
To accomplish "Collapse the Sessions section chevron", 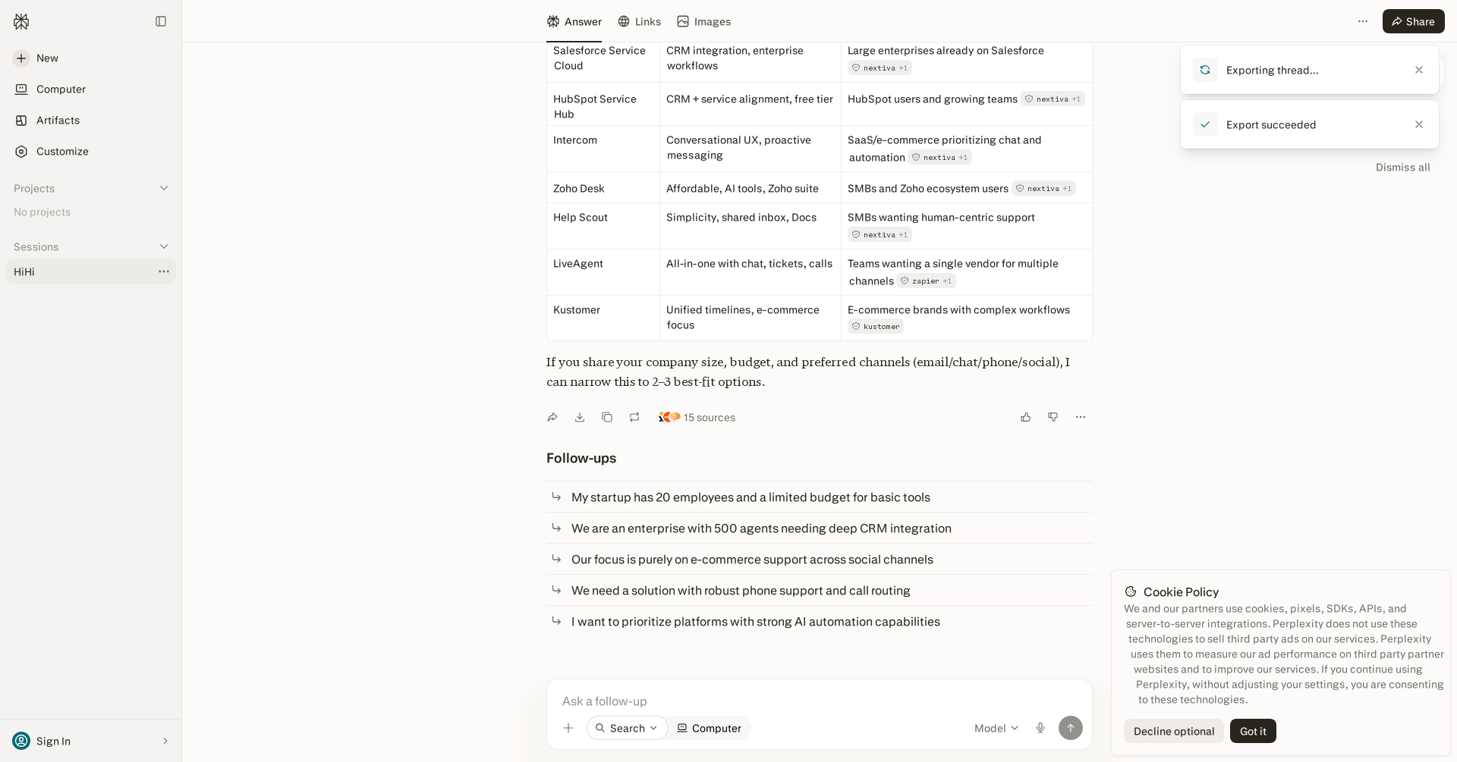I will (x=164, y=246).
